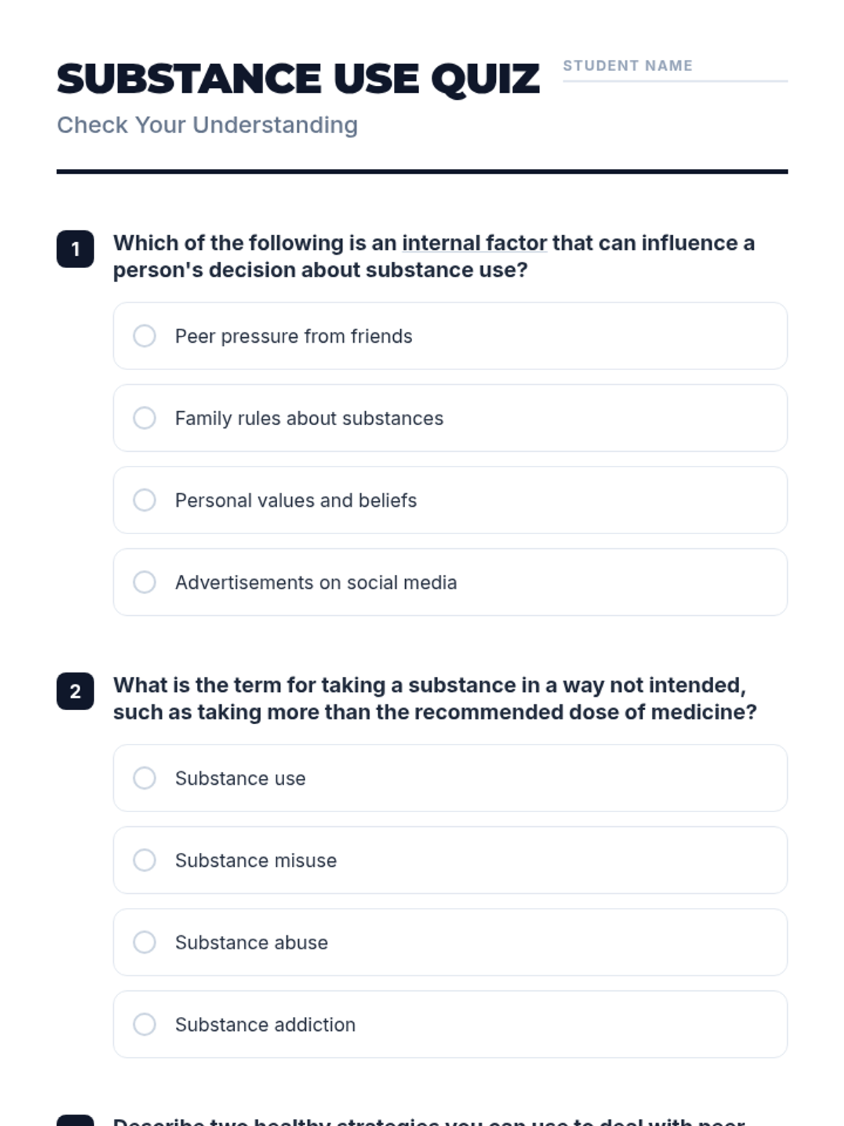The height and width of the screenshot is (1126, 844).
Task: Click the question 1 number badge
Action: click(x=75, y=249)
